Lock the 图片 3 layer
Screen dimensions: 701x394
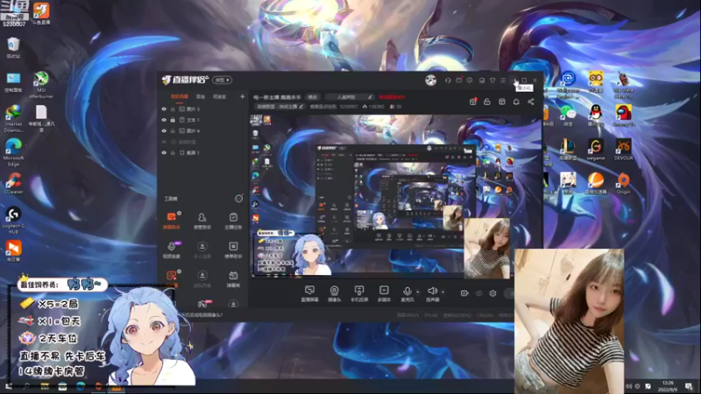click(173, 109)
